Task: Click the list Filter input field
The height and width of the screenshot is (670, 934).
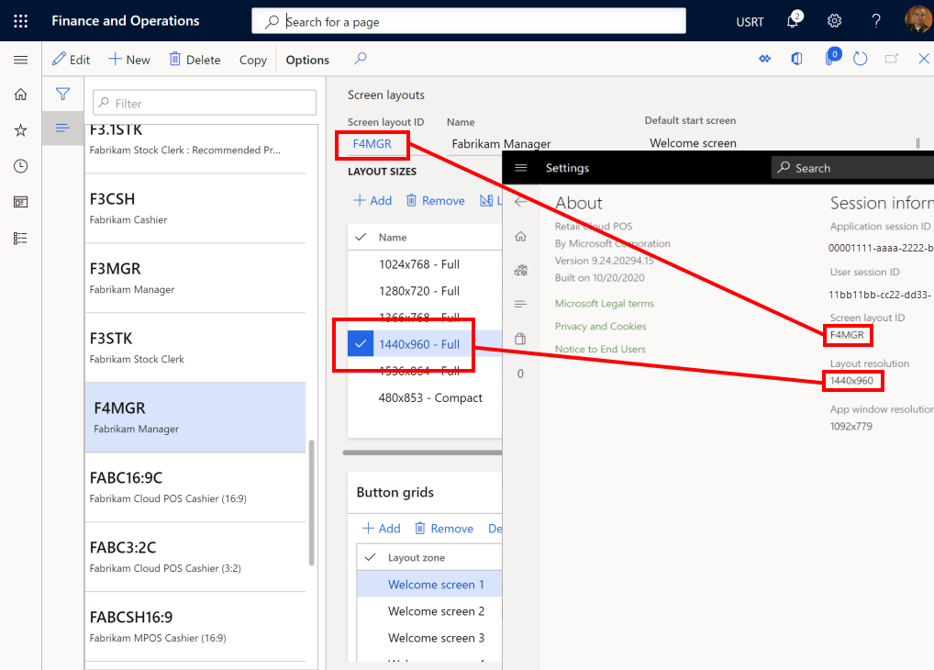Action: 205,103
